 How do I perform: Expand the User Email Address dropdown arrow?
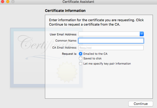[142, 34]
